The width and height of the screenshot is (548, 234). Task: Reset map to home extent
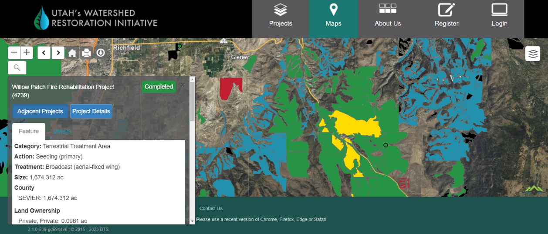point(72,53)
